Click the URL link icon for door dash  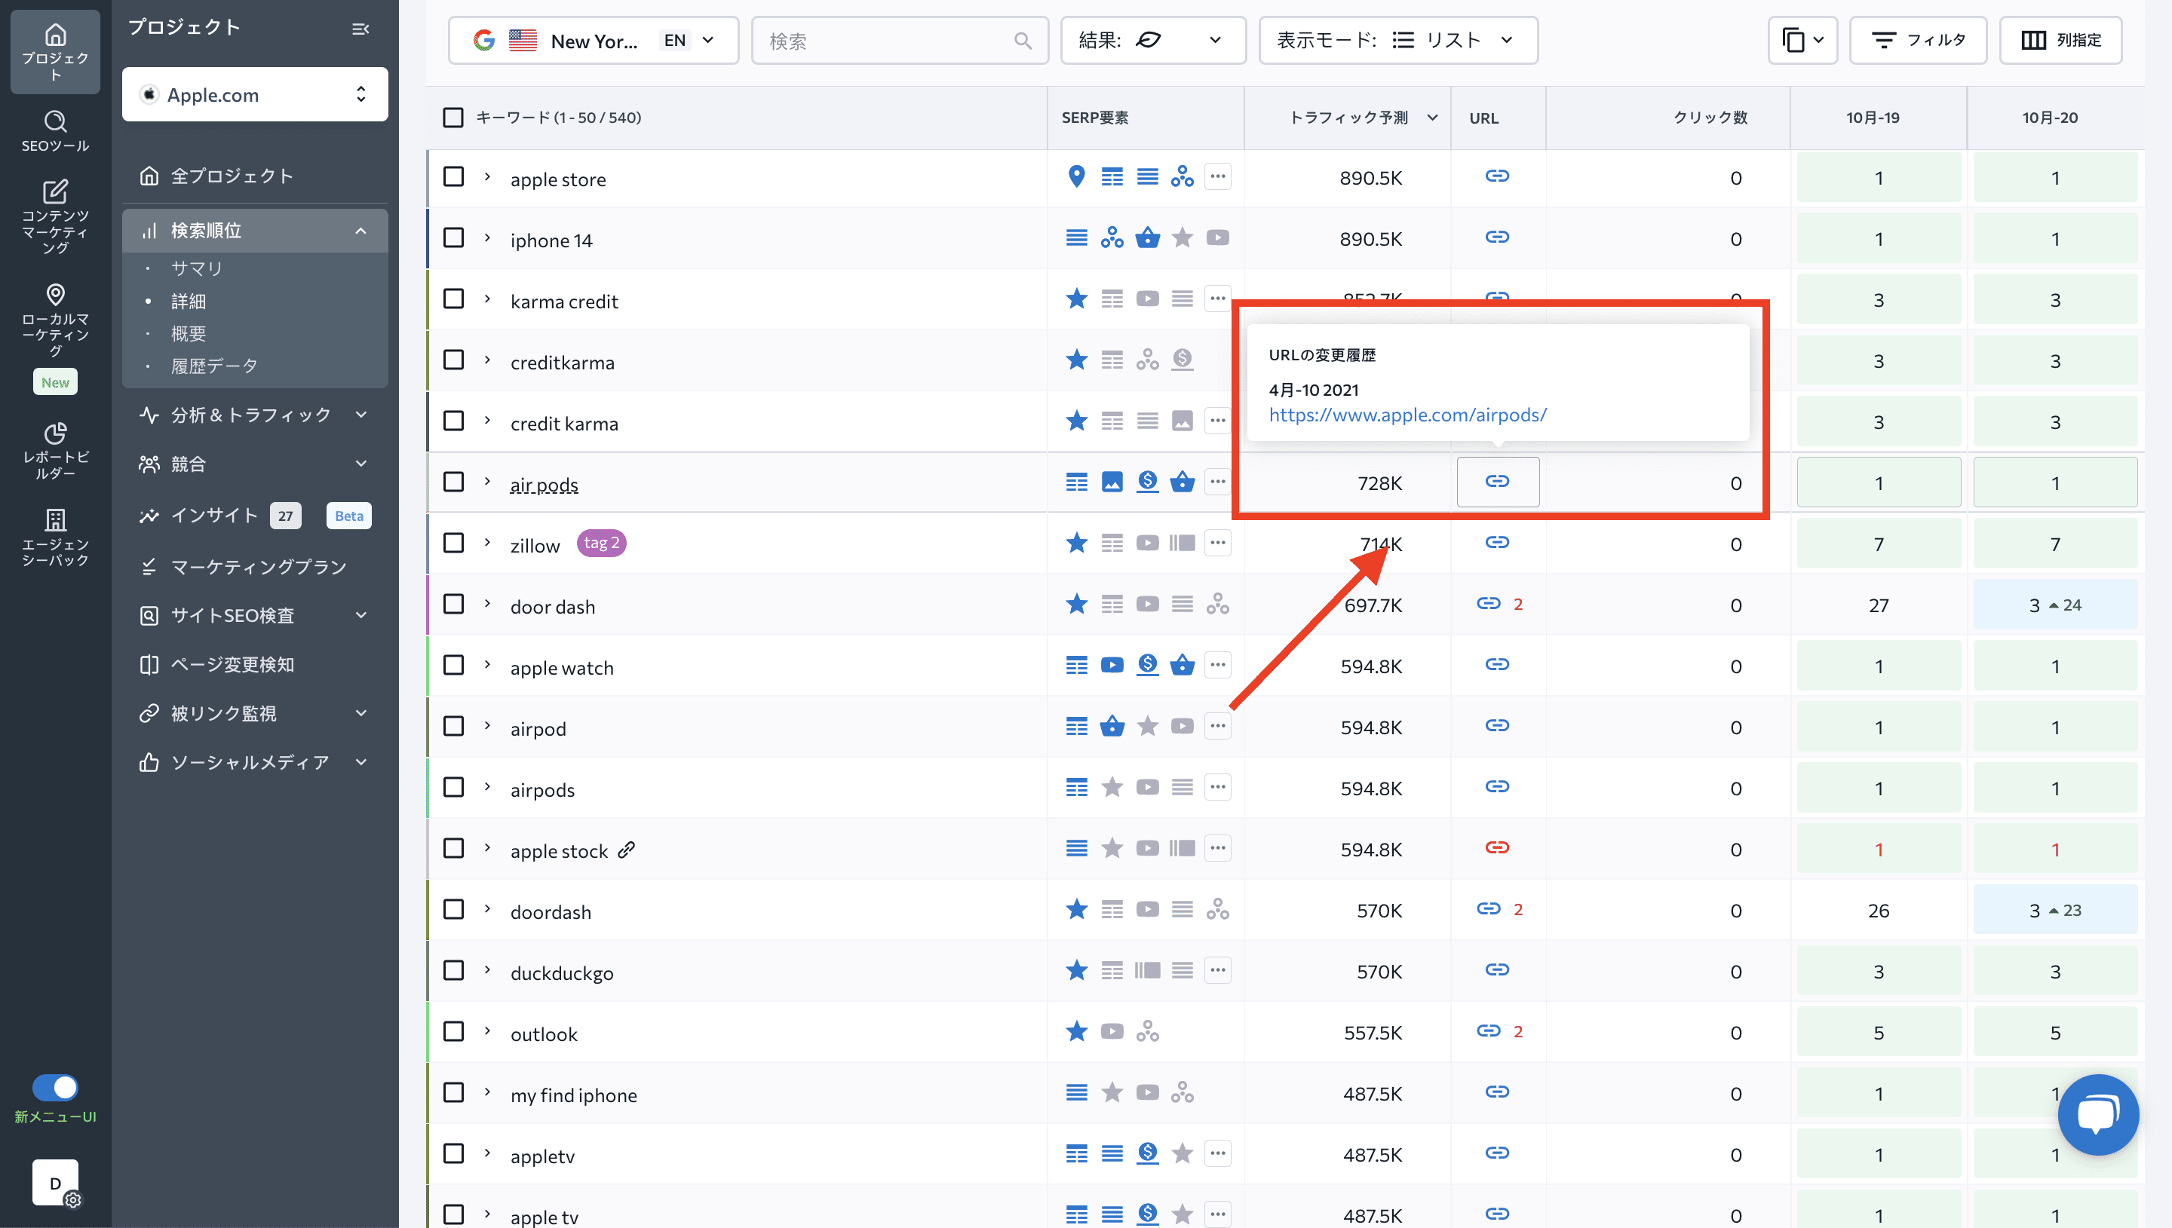coord(1488,604)
